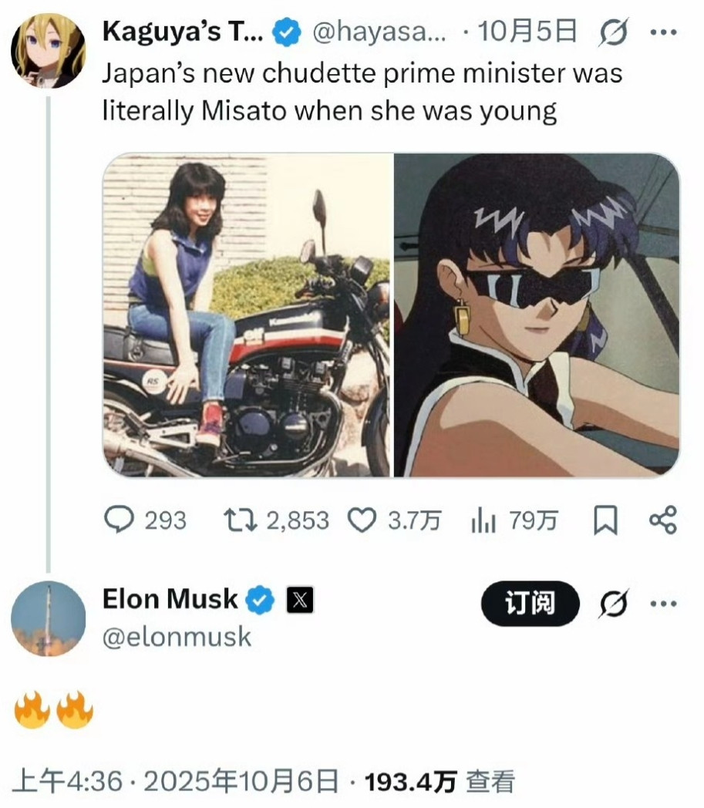This screenshot has height=808, width=704.
Task: Open the tweet view analytics icon
Action: click(483, 522)
